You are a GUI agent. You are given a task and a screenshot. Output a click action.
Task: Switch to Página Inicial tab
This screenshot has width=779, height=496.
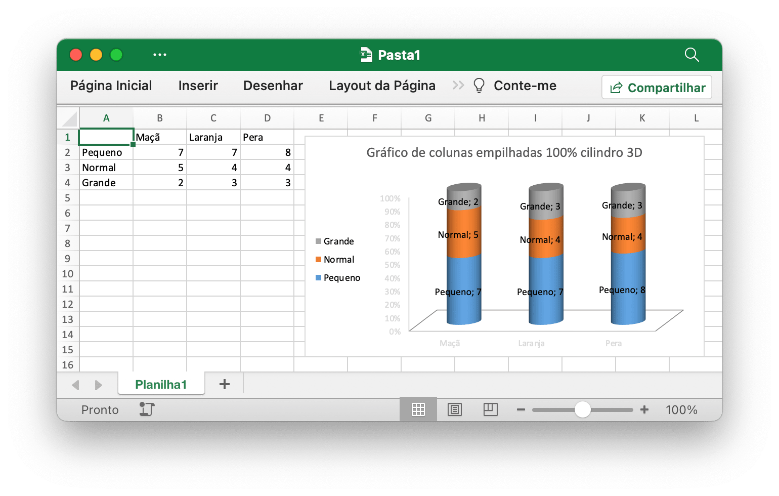(x=111, y=86)
